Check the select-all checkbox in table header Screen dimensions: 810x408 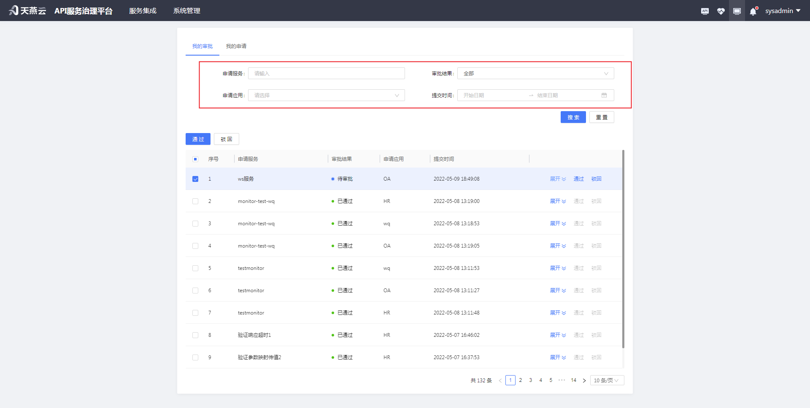coord(195,159)
